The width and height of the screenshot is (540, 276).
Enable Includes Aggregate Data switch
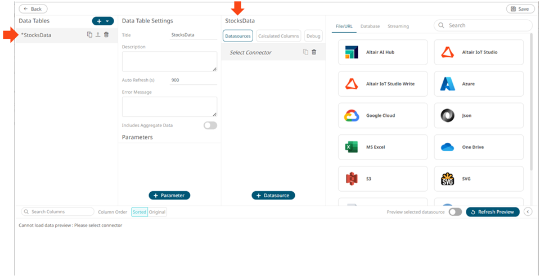point(210,125)
